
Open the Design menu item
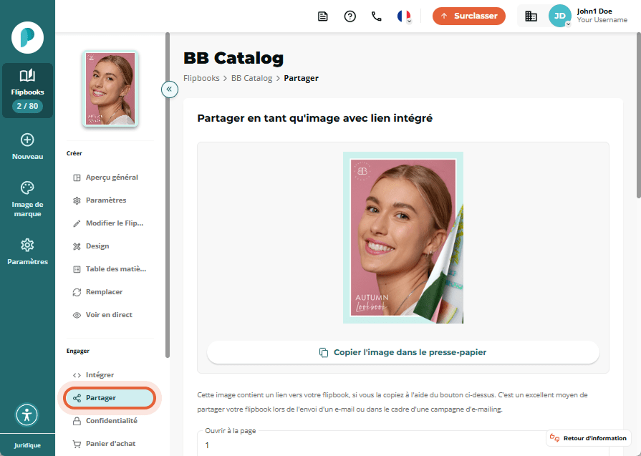pyautogui.click(x=110, y=246)
